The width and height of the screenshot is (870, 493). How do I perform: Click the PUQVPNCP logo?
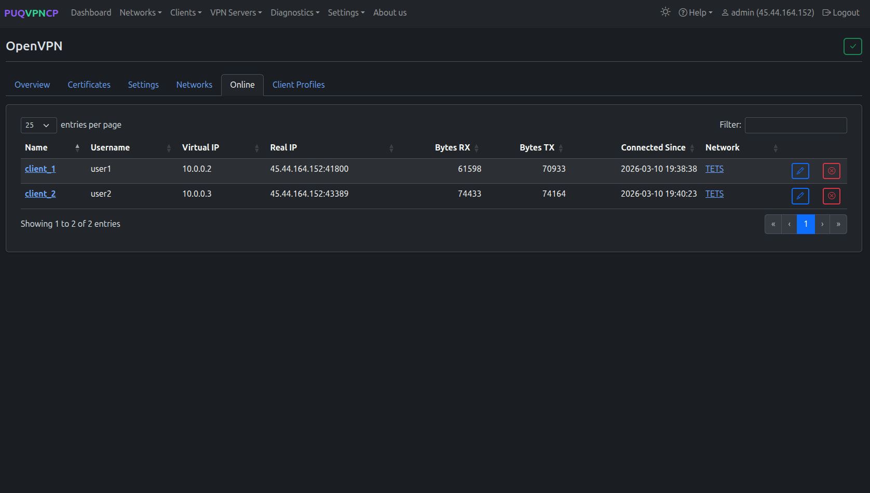click(31, 13)
